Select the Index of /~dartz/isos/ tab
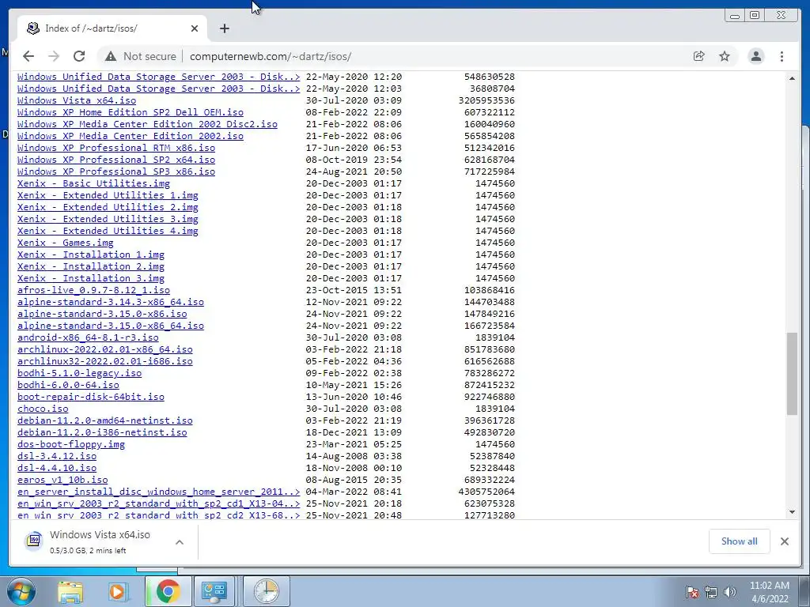This screenshot has height=607, width=810. [x=112, y=28]
